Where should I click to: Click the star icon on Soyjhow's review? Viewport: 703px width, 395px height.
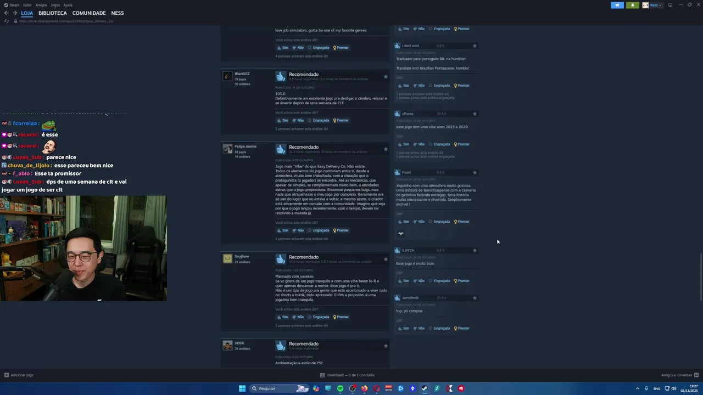[386, 259]
